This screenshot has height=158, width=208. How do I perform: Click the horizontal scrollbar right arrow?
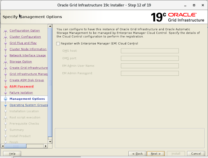45,146
